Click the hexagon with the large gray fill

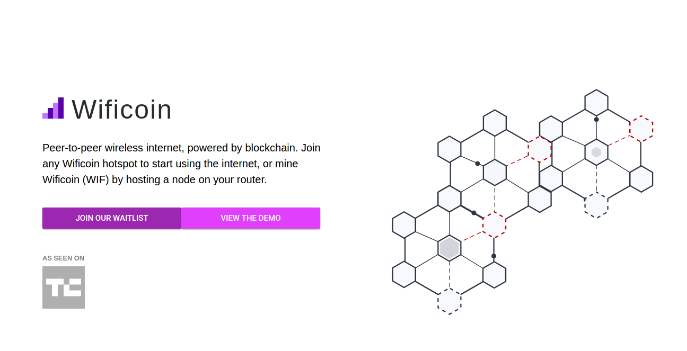[x=450, y=248]
